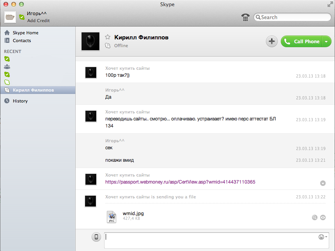Quick look wmid.jpg with eye icon

[323, 217]
